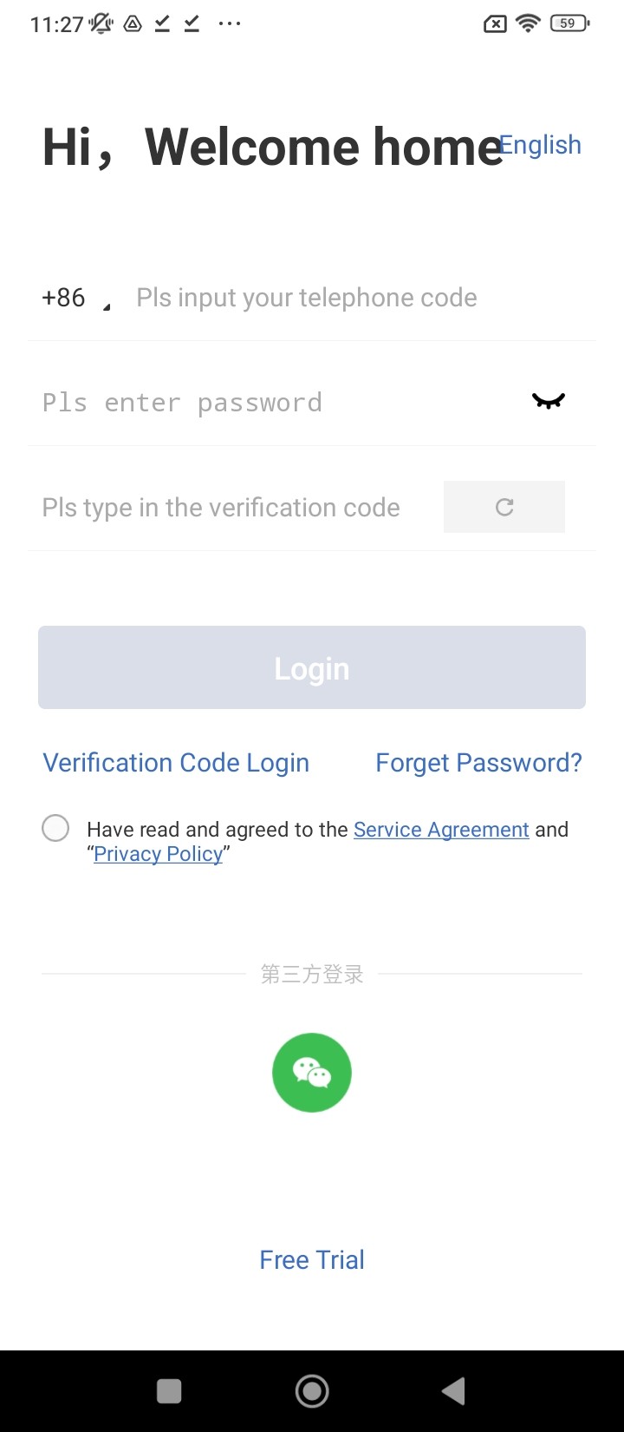The height and width of the screenshot is (1432, 624).
Task: Open recent apps with square button
Action: (x=169, y=1391)
